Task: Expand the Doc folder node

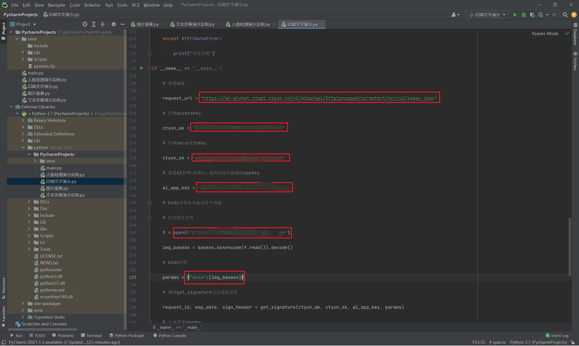Action: [29, 209]
